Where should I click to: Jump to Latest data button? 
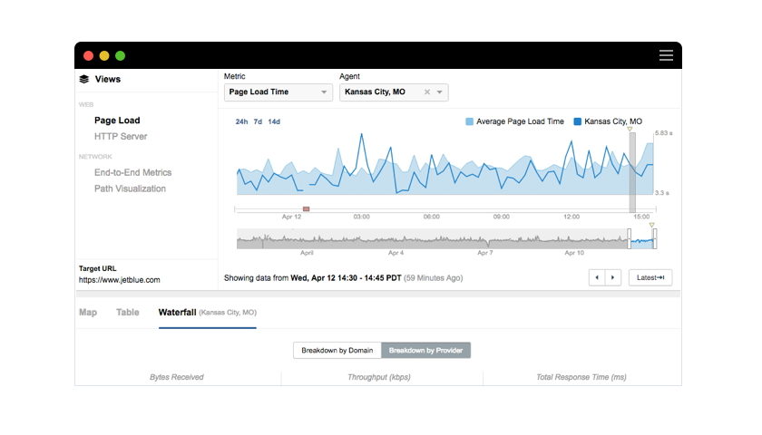click(650, 277)
